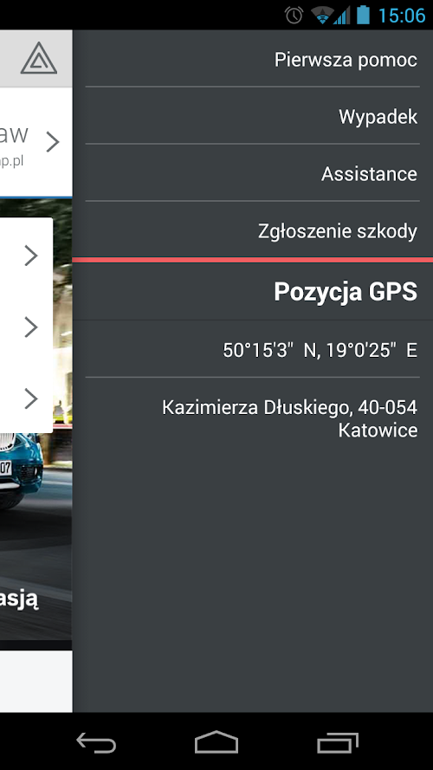
Task: Tap the Android home navigation icon
Action: (216, 741)
